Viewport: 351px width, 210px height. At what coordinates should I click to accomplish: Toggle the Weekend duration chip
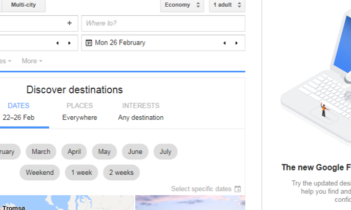[x=39, y=173]
